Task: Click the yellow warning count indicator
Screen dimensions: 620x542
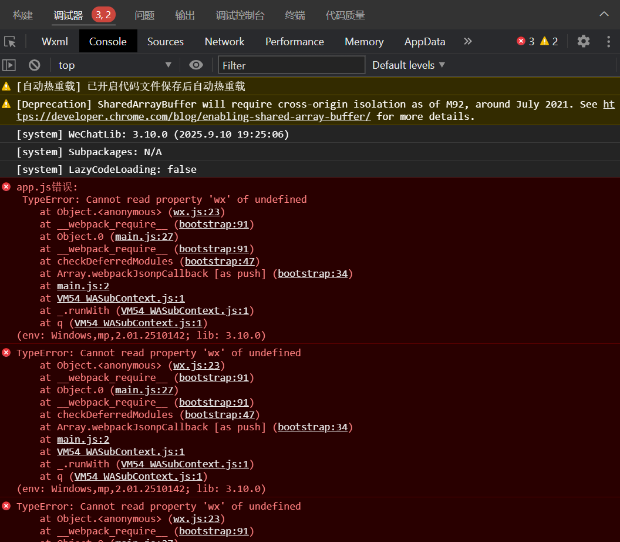Action: (x=549, y=42)
